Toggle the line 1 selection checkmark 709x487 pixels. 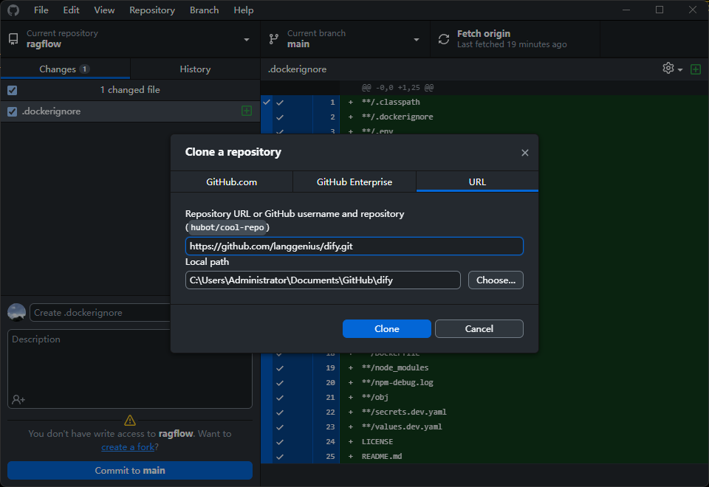click(x=280, y=103)
